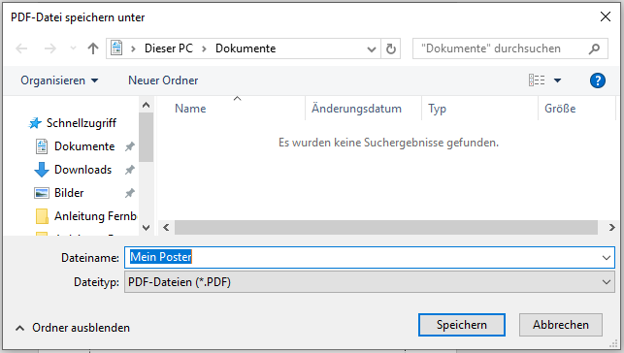Open the 'Anleitung Fernb' folder
624x353 pixels.
[95, 216]
